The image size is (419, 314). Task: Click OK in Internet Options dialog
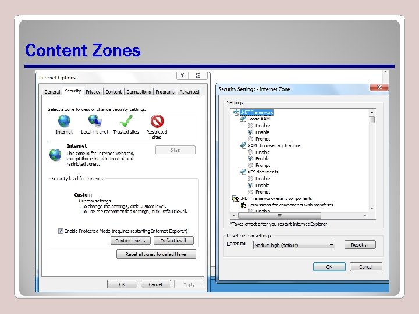pyautogui.click(x=122, y=284)
